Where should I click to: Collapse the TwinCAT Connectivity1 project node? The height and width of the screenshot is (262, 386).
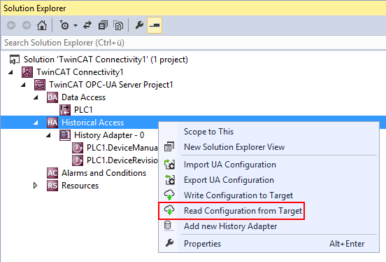[10, 72]
